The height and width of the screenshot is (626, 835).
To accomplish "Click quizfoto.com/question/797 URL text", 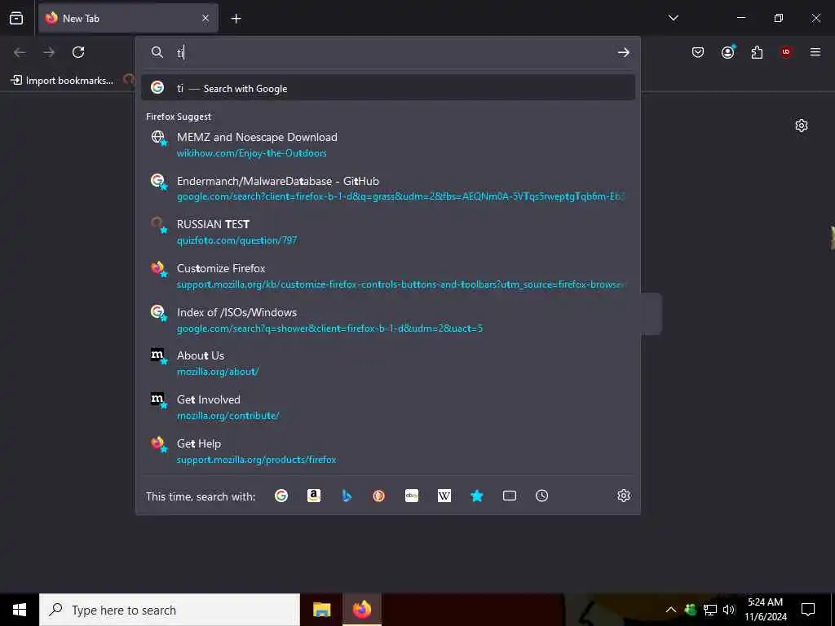I will [x=237, y=240].
